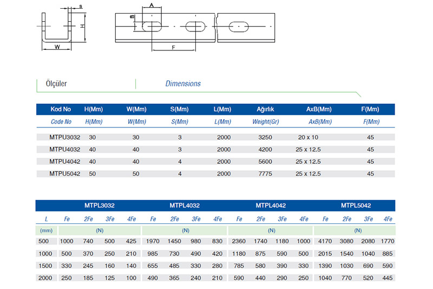Click load value '690'
Viewport: 433px width, 289px height.
[x=368, y=266]
